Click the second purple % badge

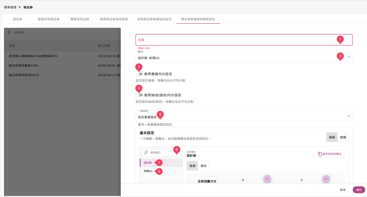click(326, 179)
